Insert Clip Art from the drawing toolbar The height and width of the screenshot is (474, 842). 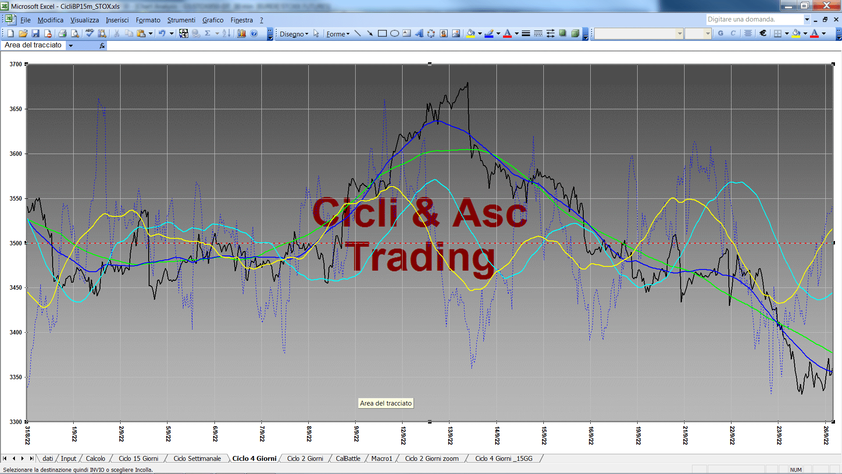coord(444,34)
